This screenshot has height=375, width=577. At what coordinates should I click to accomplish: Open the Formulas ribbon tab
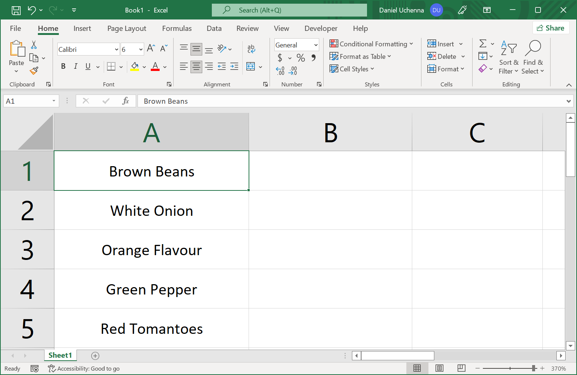[177, 28]
